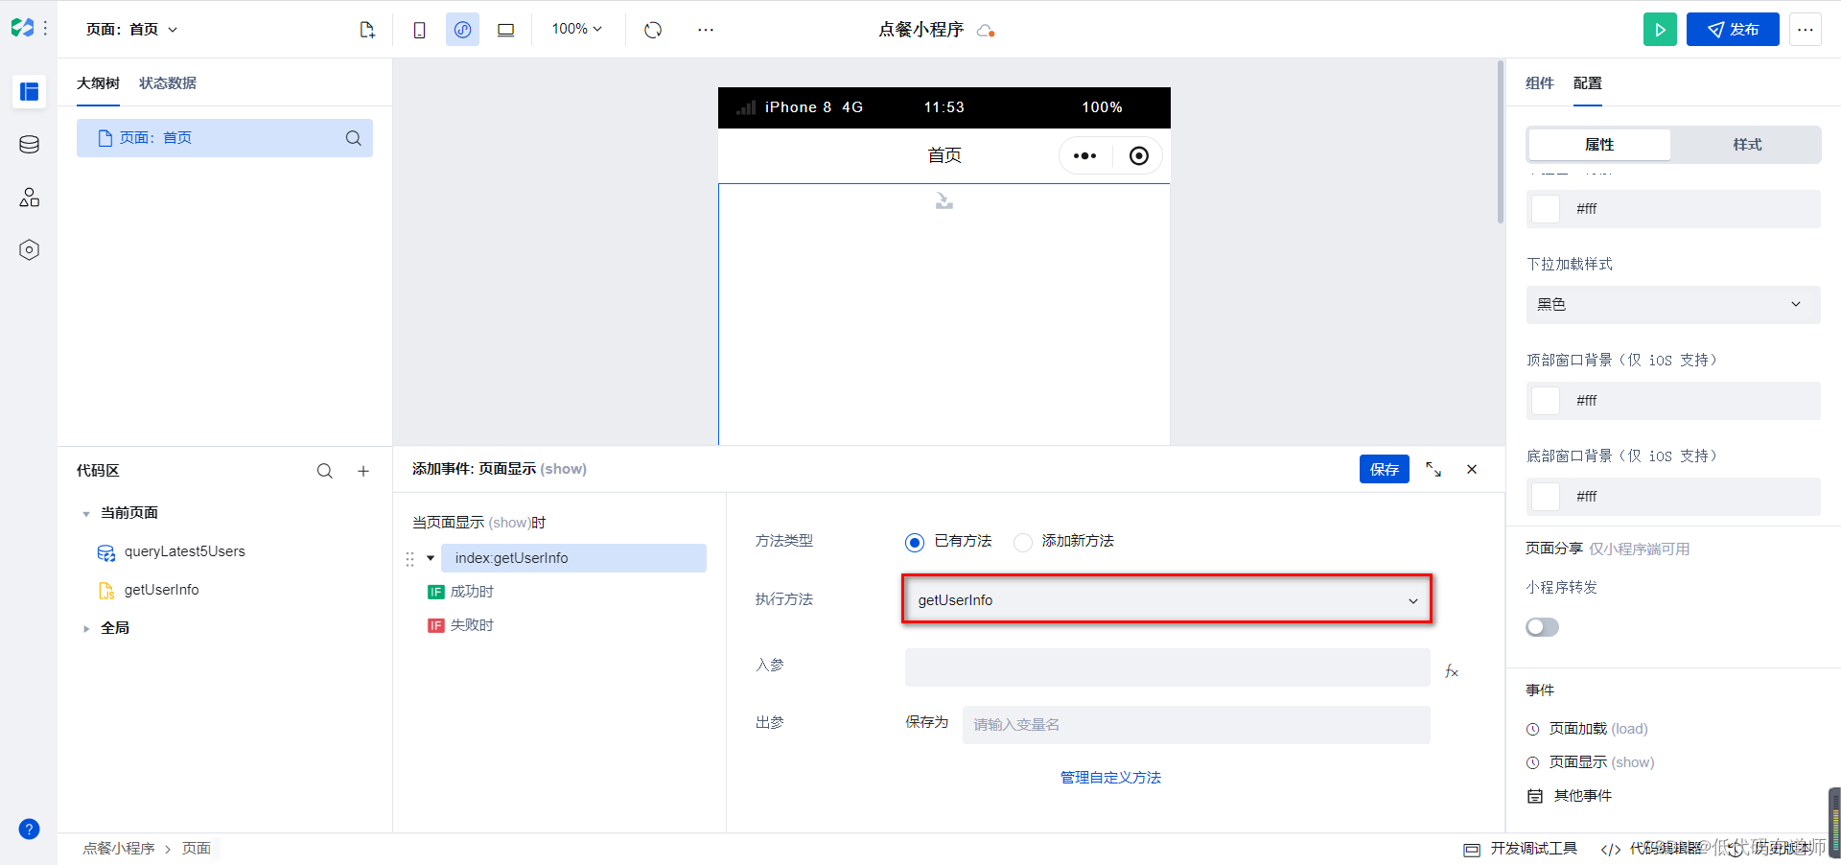This screenshot has width=1841, height=865.
Task: Open 开发调试工具 in the status bar
Action: pyautogui.click(x=1520, y=849)
